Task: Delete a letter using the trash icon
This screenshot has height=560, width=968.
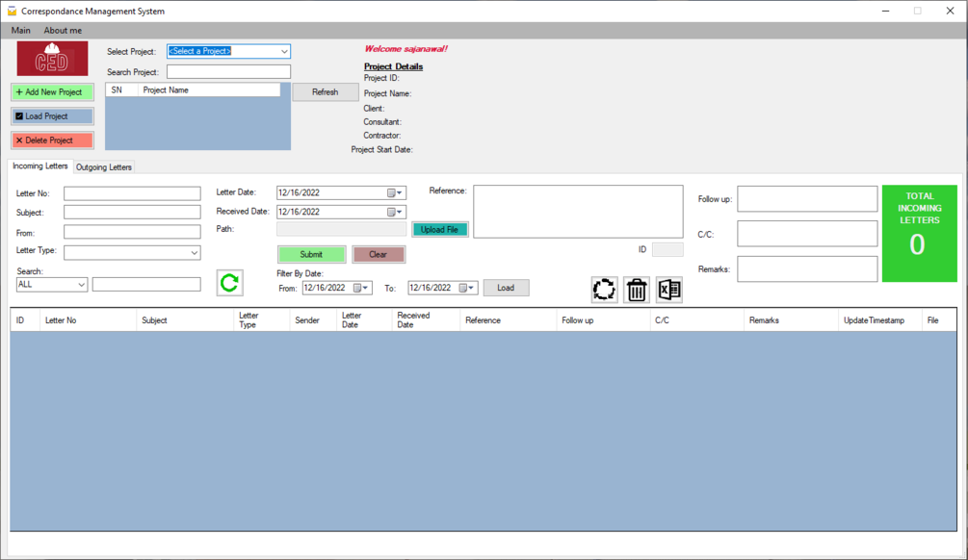Action: click(636, 289)
